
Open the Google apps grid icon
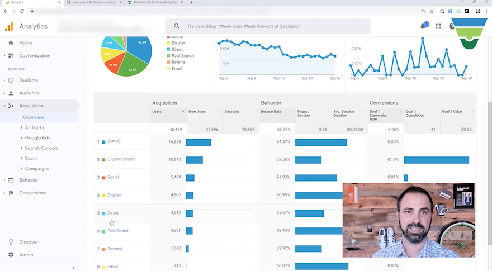click(x=438, y=26)
